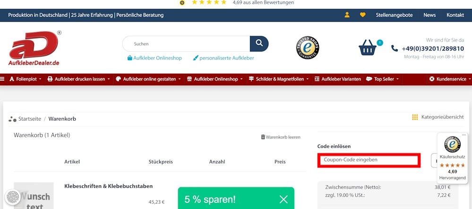Open Klebeschriften & Klebebuchstaben product link
This screenshot has width=472, height=209.
tap(108, 186)
